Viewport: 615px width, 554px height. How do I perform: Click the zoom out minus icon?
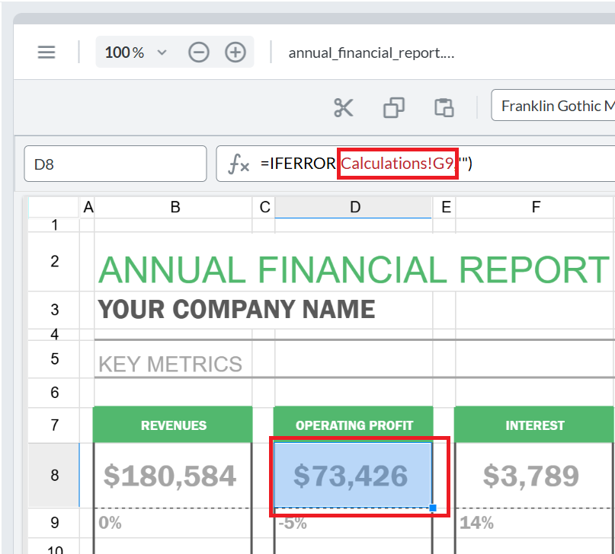pos(199,53)
